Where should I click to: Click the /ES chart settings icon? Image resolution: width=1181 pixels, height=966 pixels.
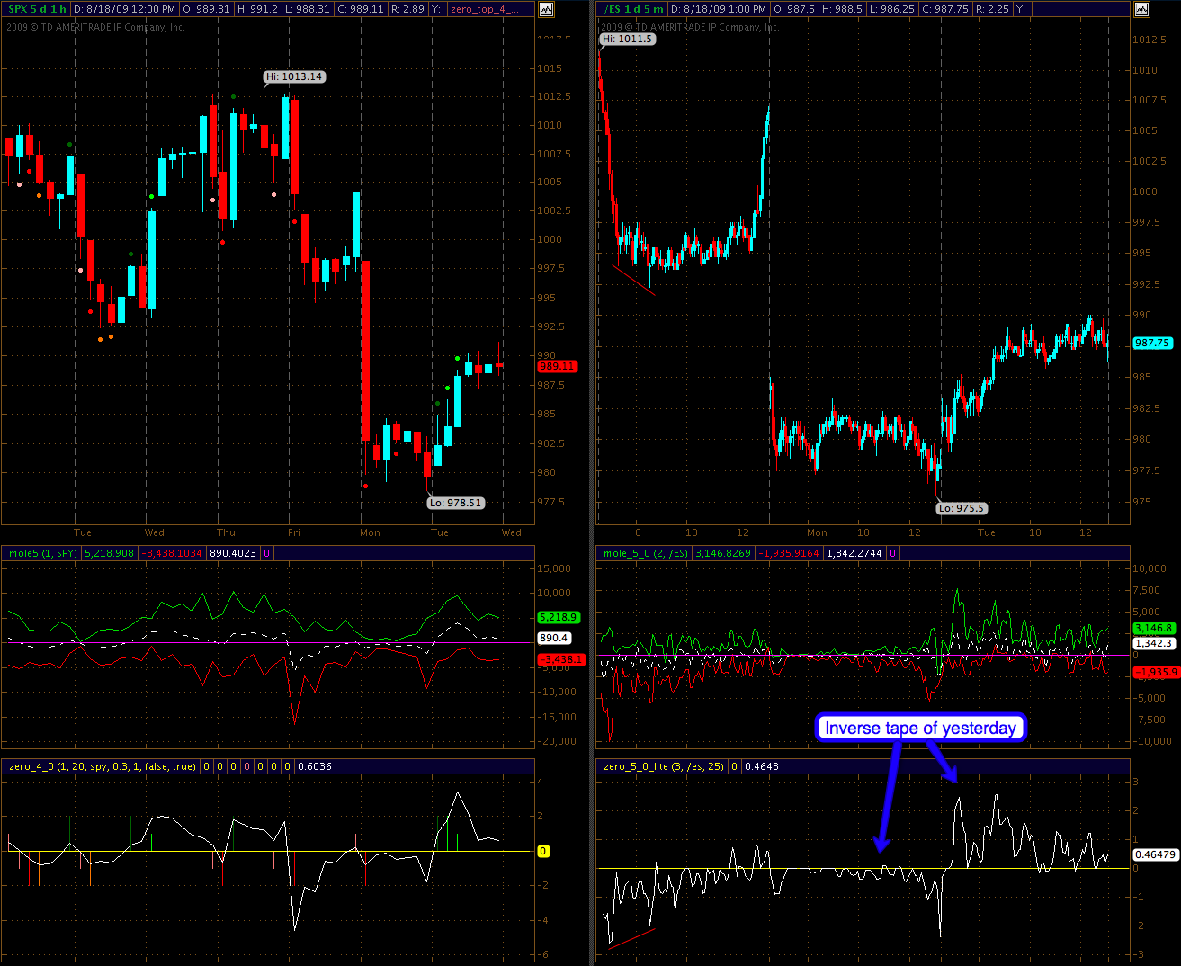click(1141, 9)
